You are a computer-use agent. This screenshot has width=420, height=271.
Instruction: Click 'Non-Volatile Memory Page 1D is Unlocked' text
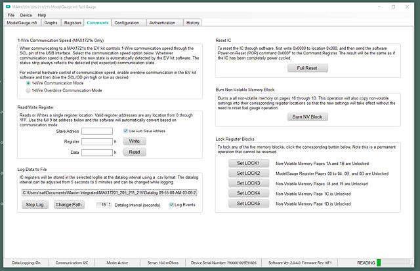pos(313,204)
